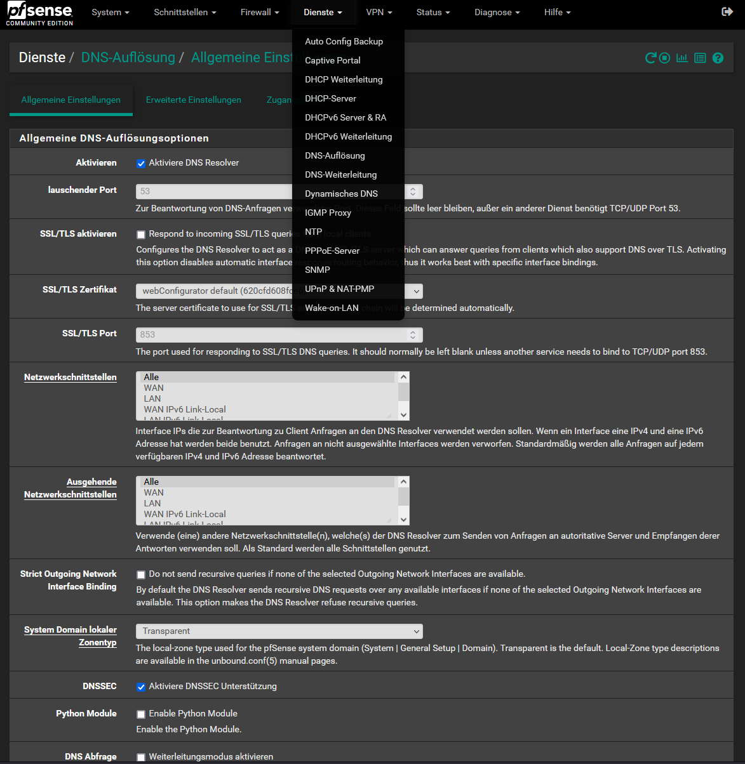The width and height of the screenshot is (745, 764).
Task: Choose Auto Config Backup from Dienste menu
Action: 348,41
